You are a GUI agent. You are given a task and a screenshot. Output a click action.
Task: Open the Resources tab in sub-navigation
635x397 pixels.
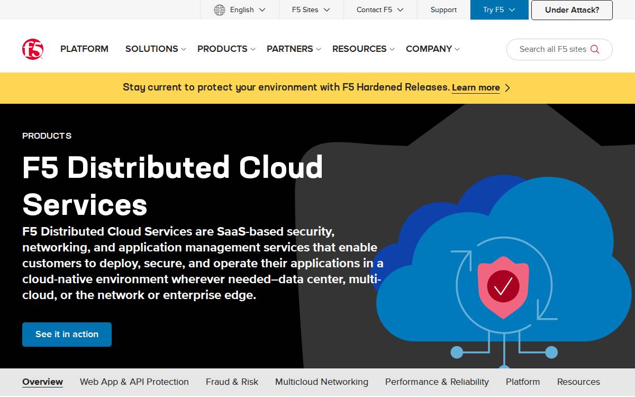coord(578,382)
